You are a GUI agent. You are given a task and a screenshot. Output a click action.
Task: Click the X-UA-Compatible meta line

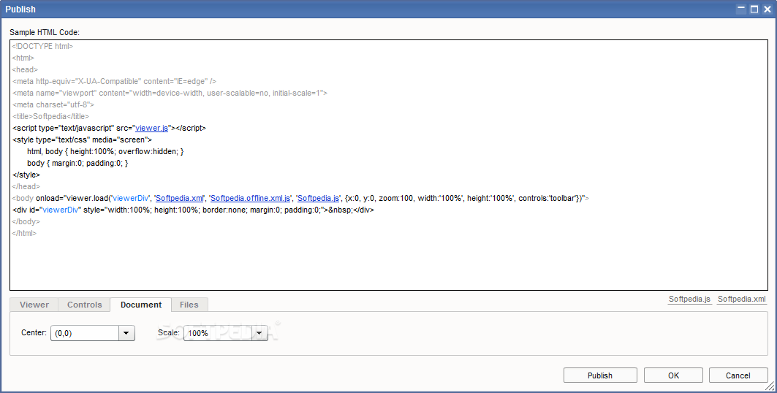click(x=114, y=81)
